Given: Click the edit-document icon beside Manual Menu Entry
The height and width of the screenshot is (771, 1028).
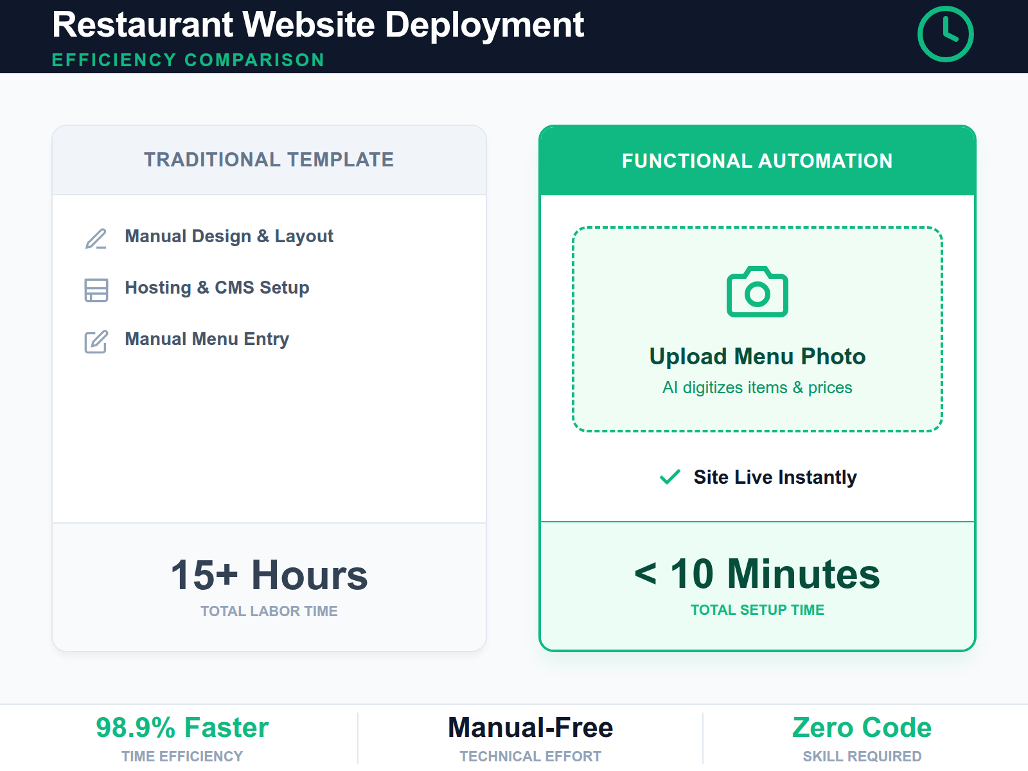Looking at the screenshot, I should (95, 342).
